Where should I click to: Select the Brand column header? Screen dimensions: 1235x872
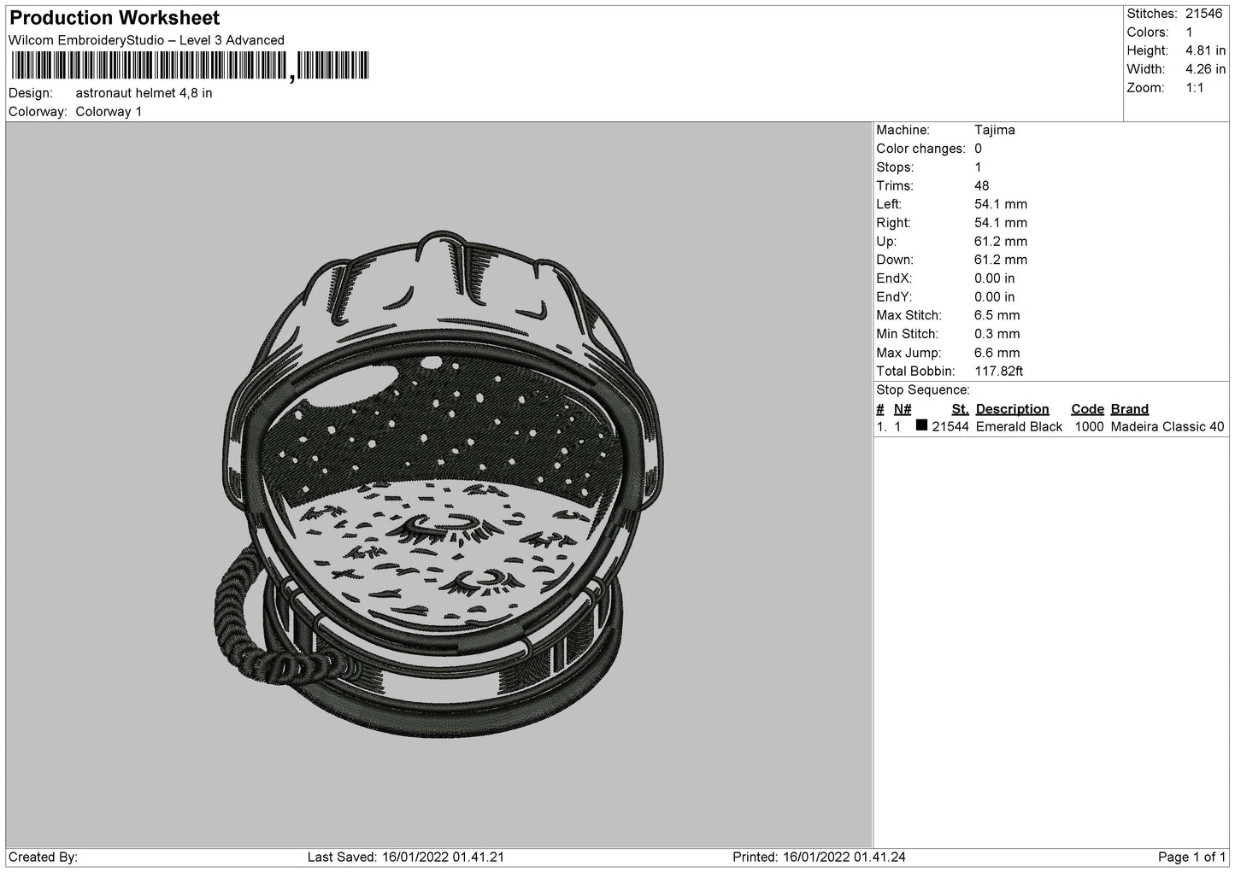coord(1129,409)
